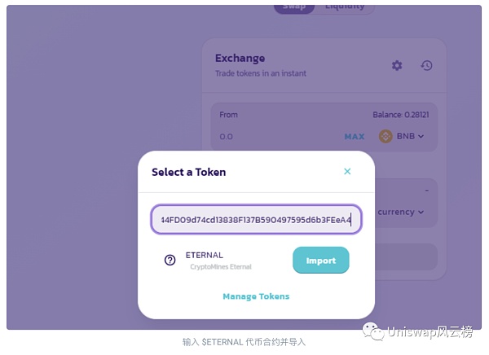Screen dimensions: 489x355
Task: Switch to the Swap tab
Action: point(293,7)
